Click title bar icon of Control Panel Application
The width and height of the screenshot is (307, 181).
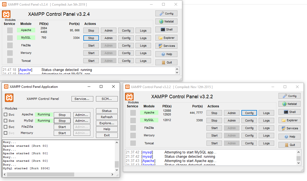6,86
